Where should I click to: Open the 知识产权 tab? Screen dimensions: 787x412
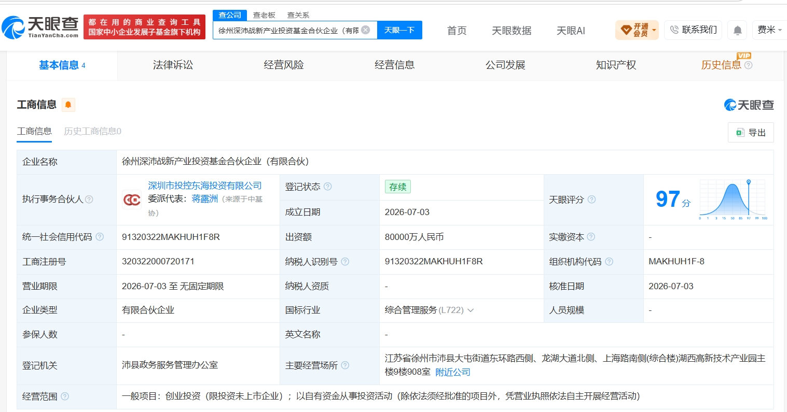tap(616, 65)
